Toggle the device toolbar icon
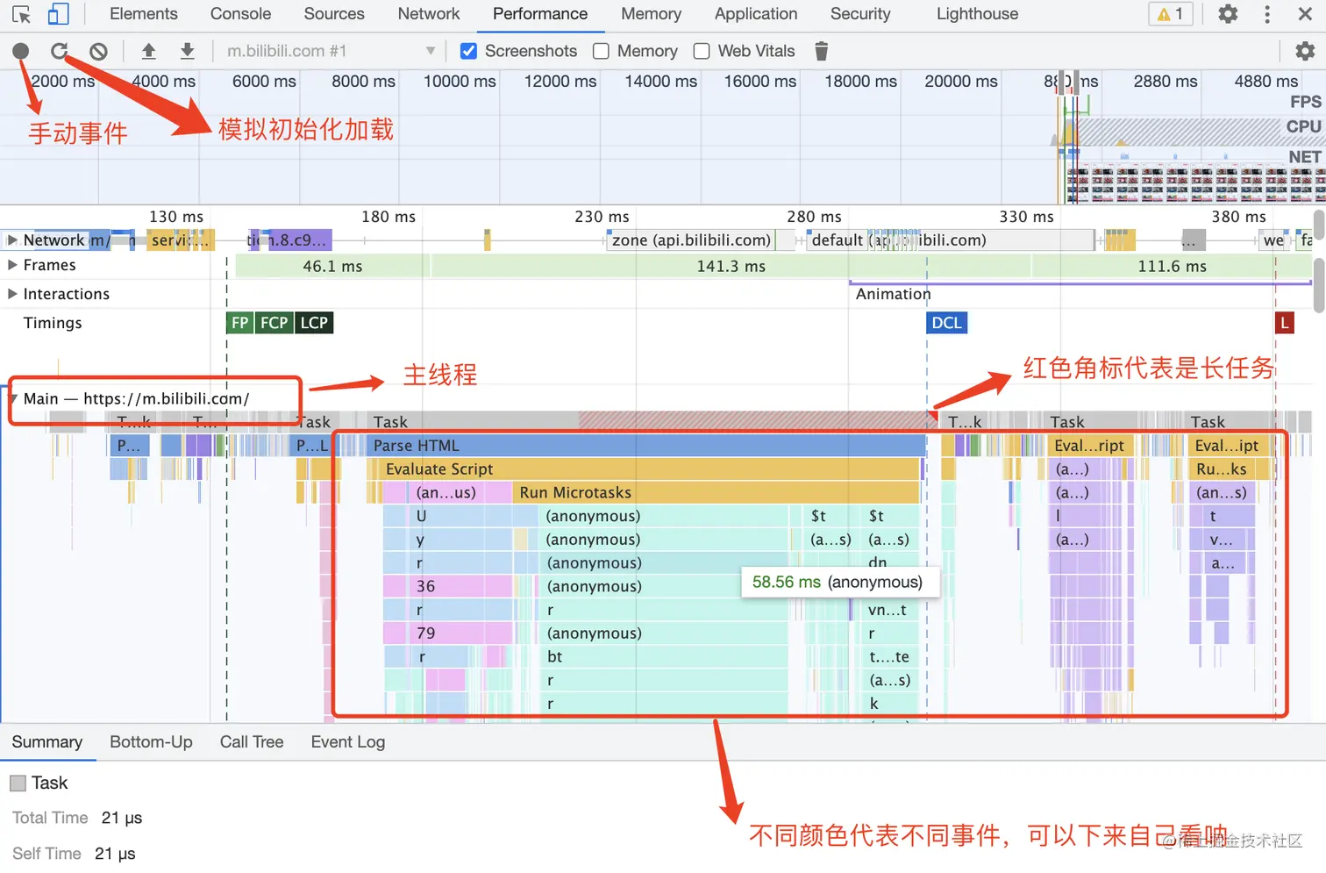Screen dimensions: 1326x873 (58, 14)
